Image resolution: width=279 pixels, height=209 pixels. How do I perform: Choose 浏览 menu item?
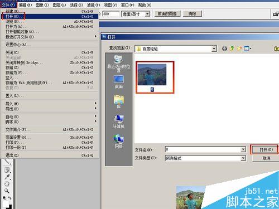click(x=50, y=22)
